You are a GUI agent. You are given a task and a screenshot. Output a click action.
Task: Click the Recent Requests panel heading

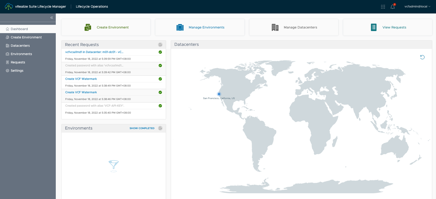(82, 45)
